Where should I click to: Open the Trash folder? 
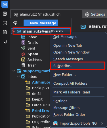click(x=32, y=65)
